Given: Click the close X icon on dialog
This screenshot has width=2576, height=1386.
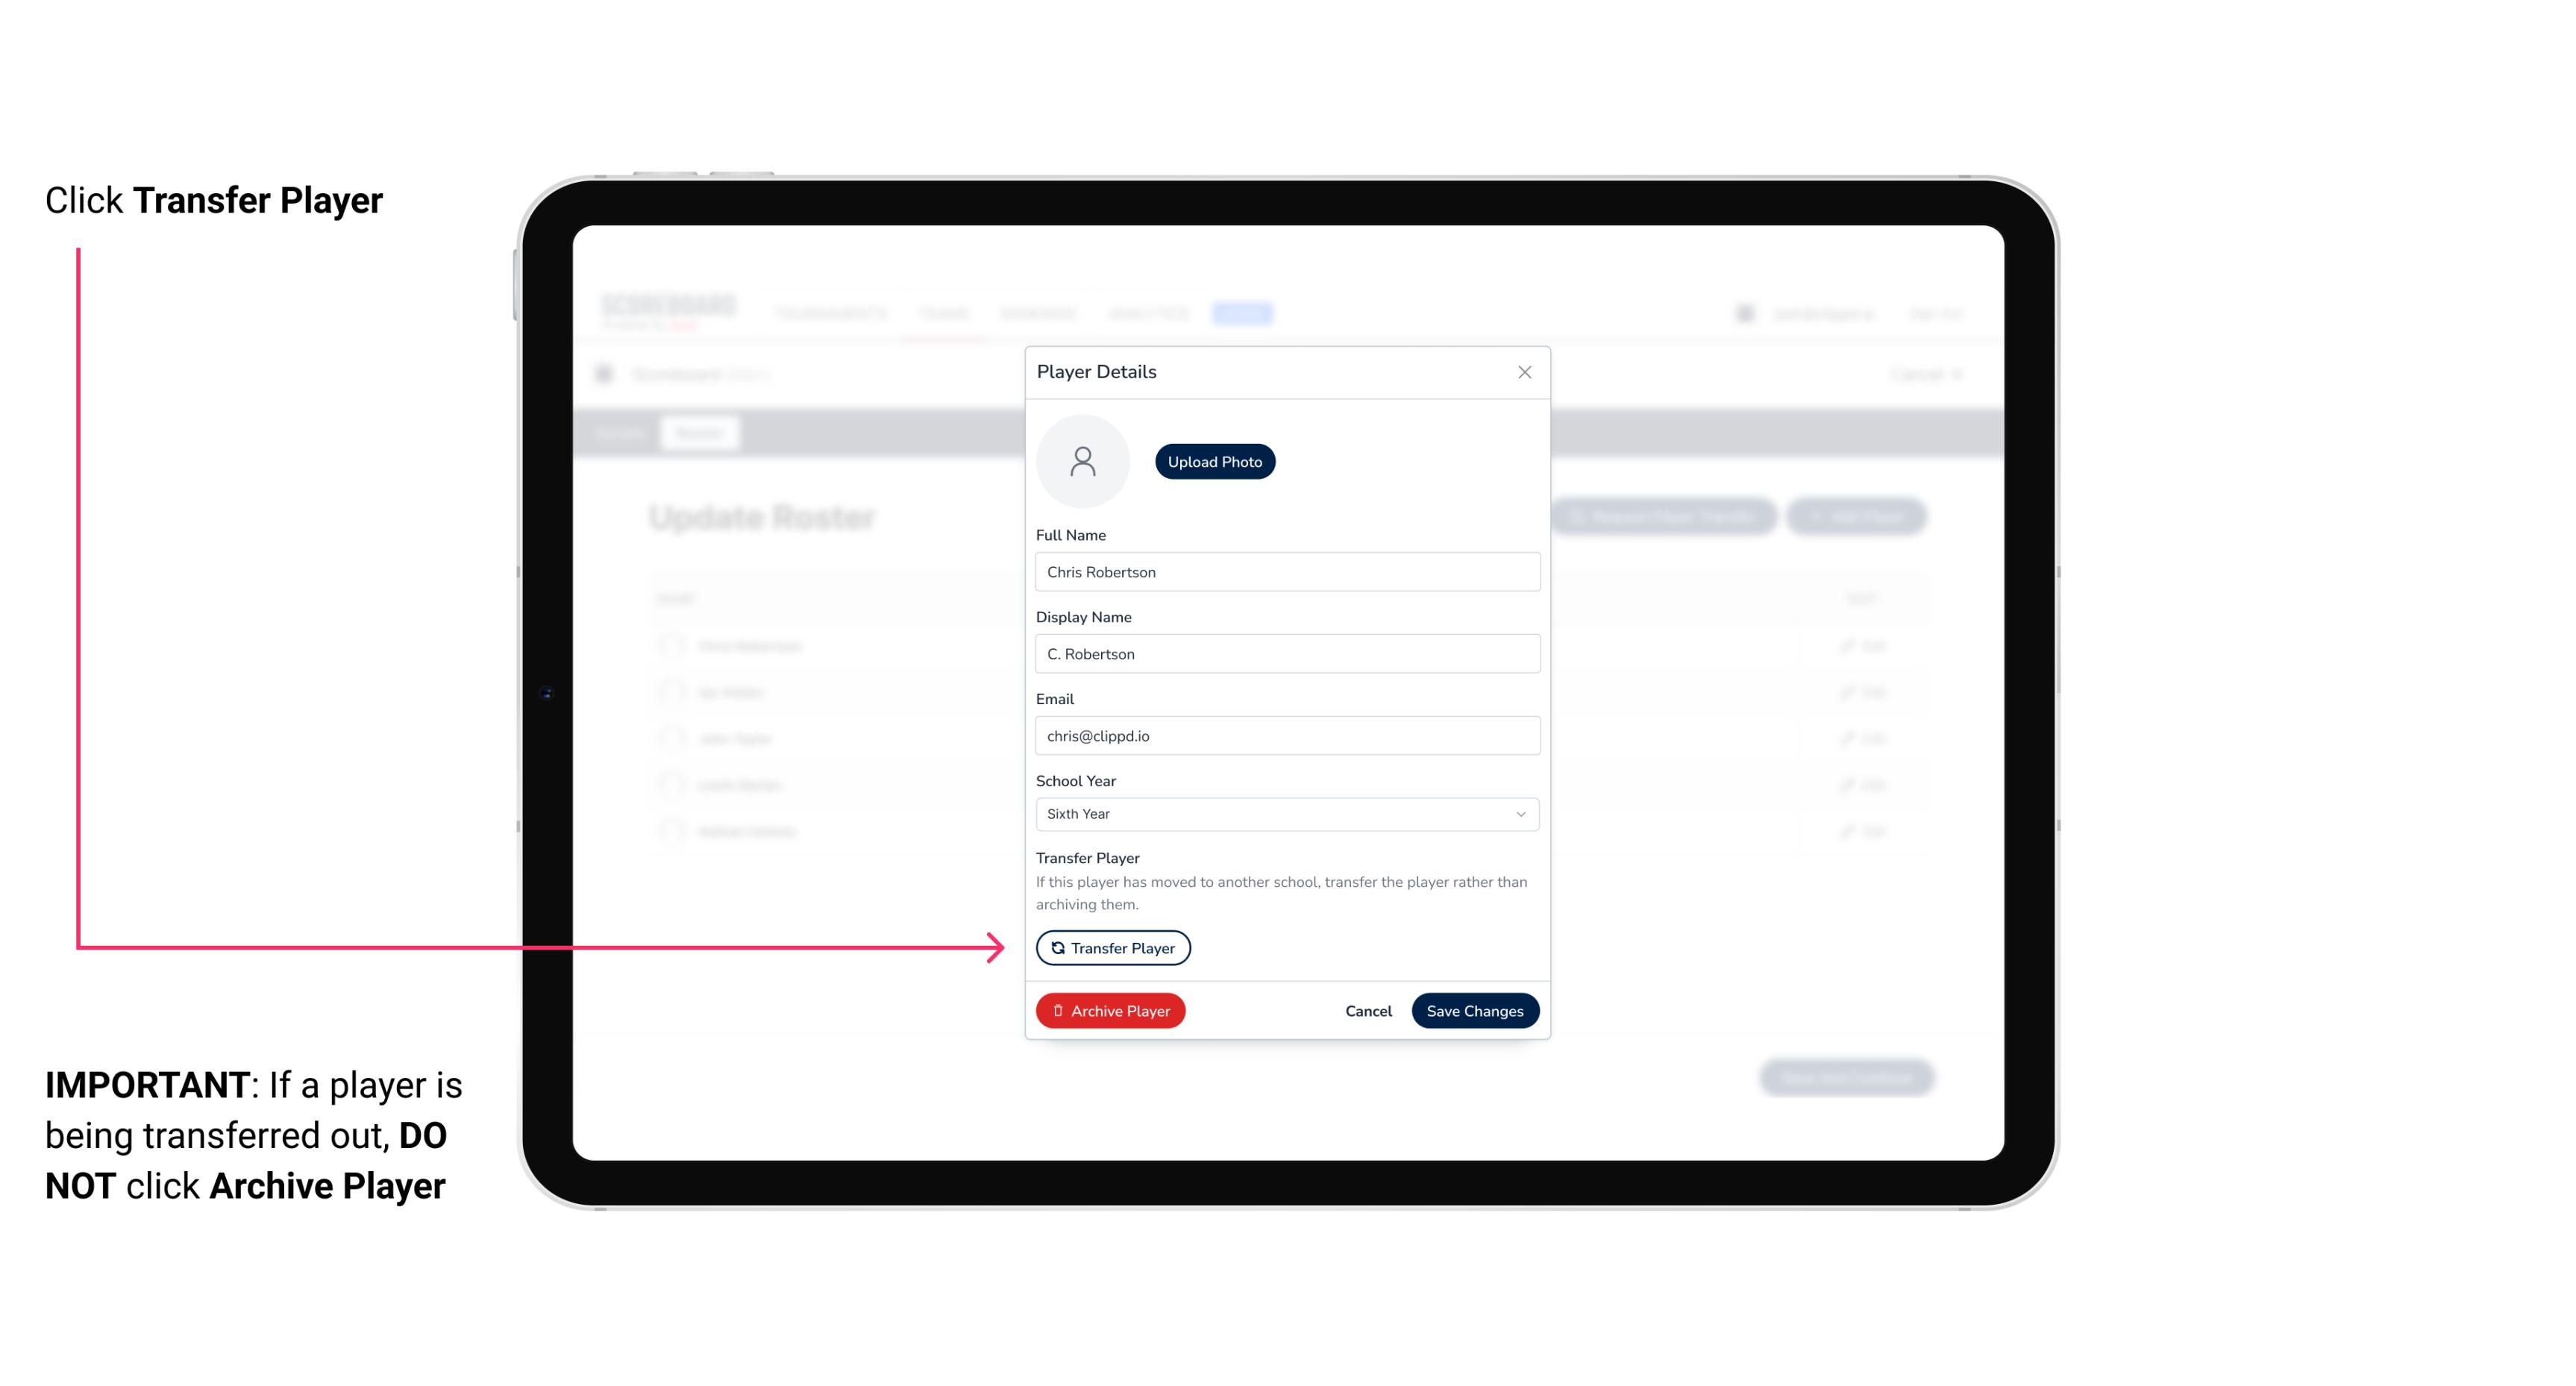Looking at the screenshot, I should tap(1524, 372).
